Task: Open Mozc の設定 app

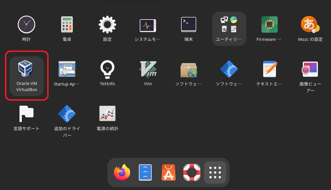Action: point(310,25)
